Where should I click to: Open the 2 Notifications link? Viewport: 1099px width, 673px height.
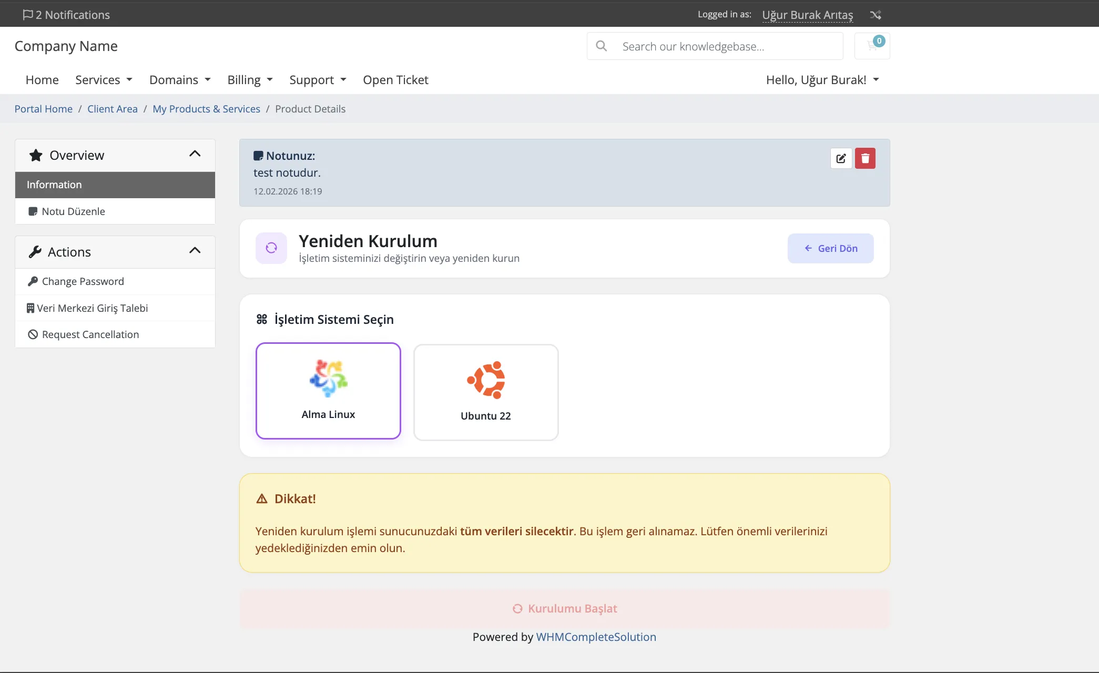click(x=66, y=15)
